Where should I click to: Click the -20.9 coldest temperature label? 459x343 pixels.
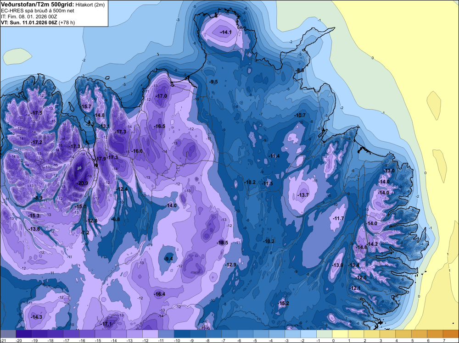click(x=82, y=183)
